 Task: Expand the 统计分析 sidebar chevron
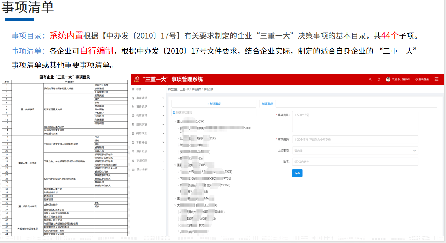(x=163, y=170)
